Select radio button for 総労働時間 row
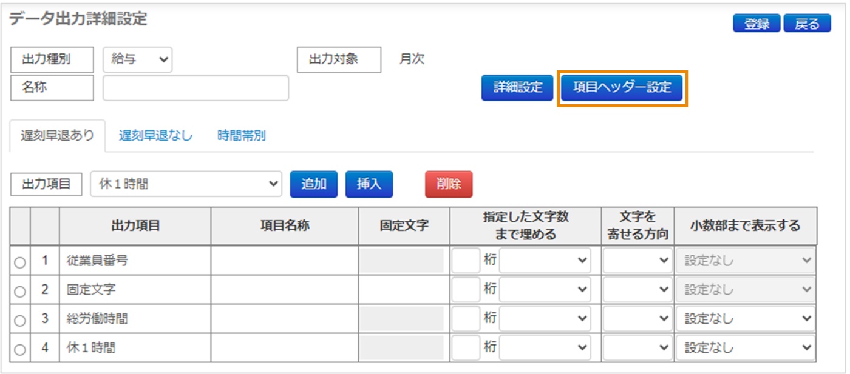850x374 pixels. [20, 321]
